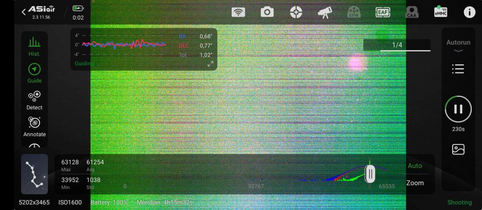Screen dimensions: 482x210
Task: Select the Detect stars tool
Action: pos(34,101)
